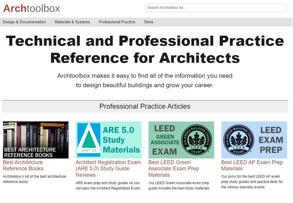Follow the Architect Registration Exam Study Guide link
293x203 pixels.
click(x=108, y=169)
